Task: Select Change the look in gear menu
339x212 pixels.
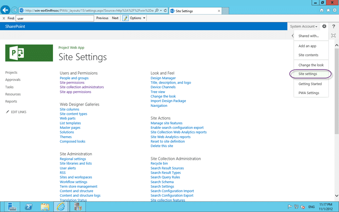Action: pos(311,65)
